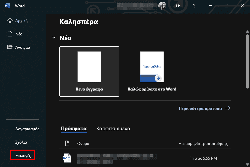
Task: Collapse the Νέο section chevron
Action: [x=54, y=38]
